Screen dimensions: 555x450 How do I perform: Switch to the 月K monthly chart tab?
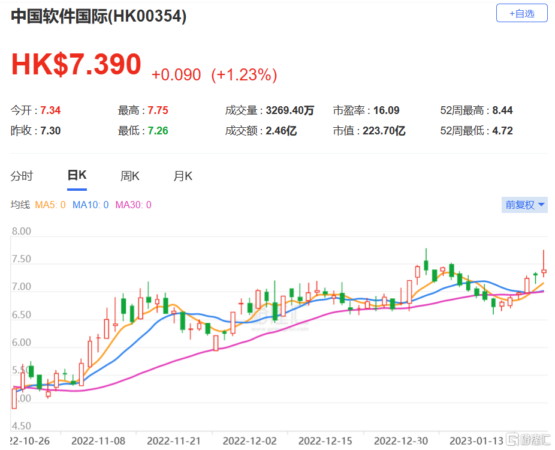pyautogui.click(x=183, y=176)
